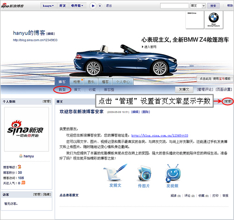Click the Sina profile avatar image
This screenshot has height=220, width=234.
click(x=27, y=129)
